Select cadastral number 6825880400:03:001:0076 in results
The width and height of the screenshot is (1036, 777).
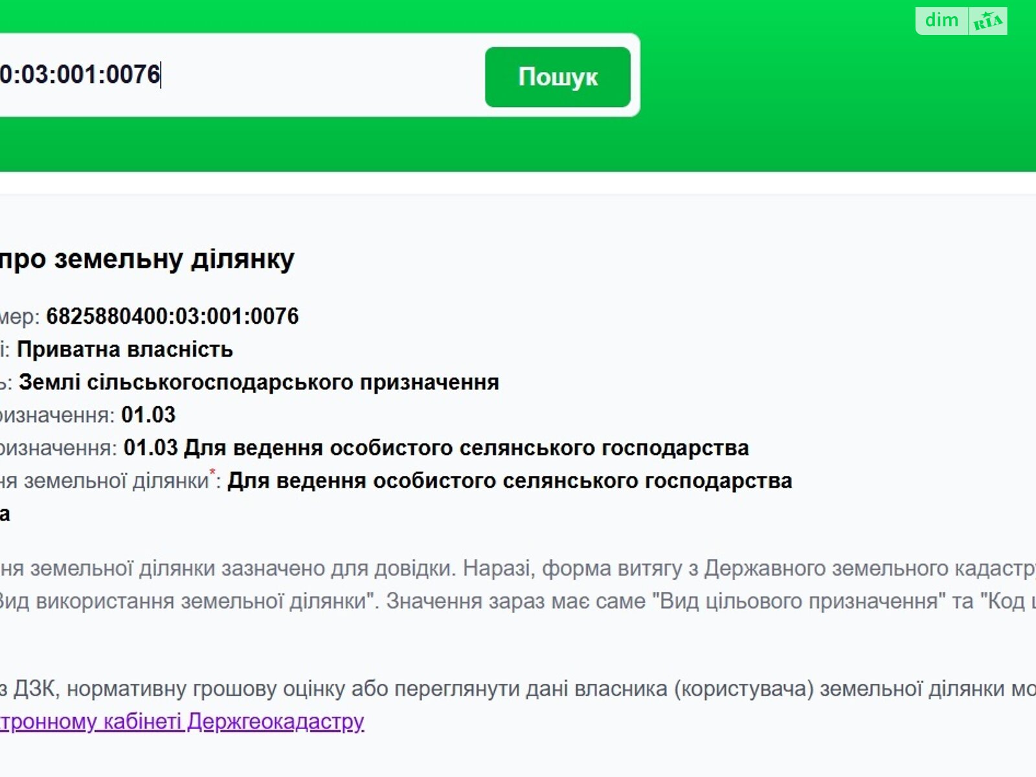172,316
